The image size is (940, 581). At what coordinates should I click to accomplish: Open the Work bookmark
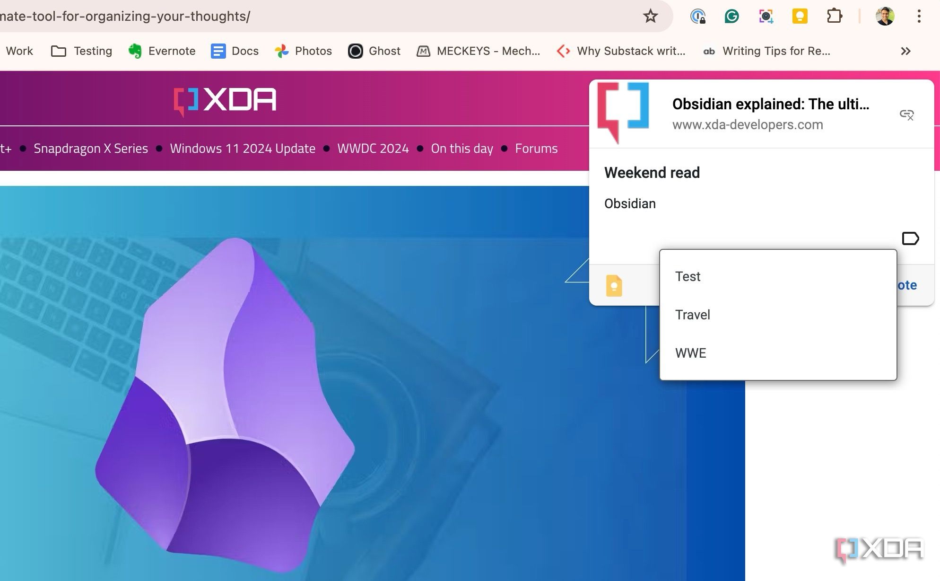19,51
